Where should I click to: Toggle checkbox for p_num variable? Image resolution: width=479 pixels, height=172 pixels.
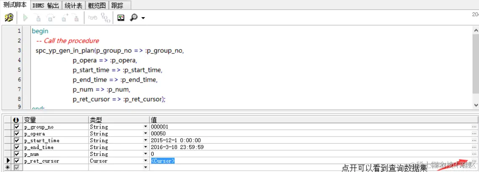17,154
